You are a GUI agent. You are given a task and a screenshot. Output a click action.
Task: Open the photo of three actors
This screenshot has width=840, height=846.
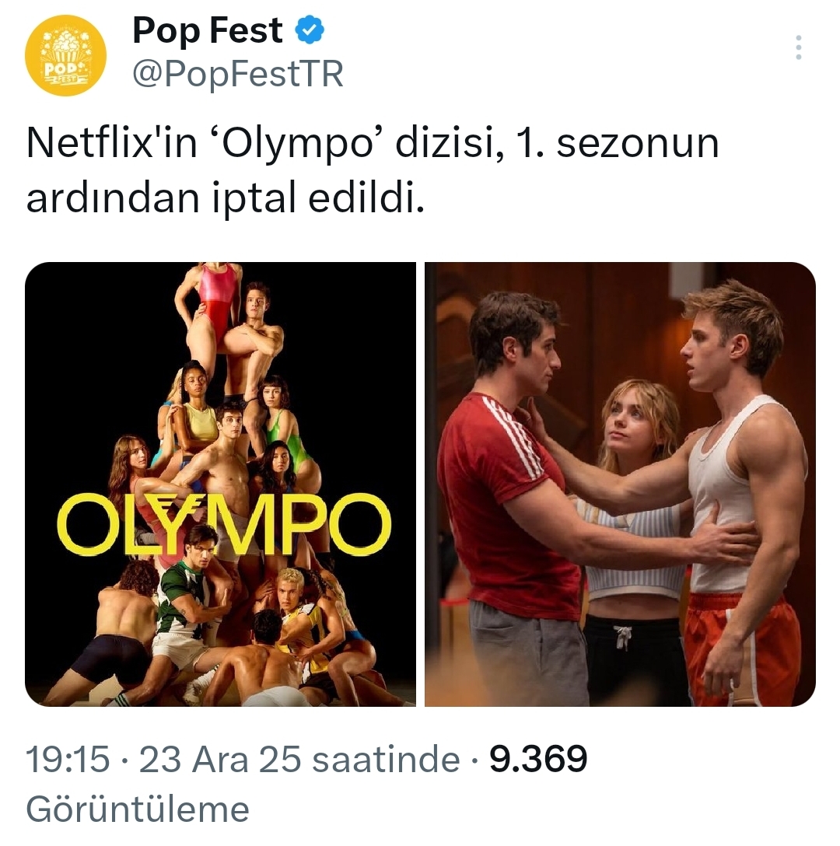[621, 484]
